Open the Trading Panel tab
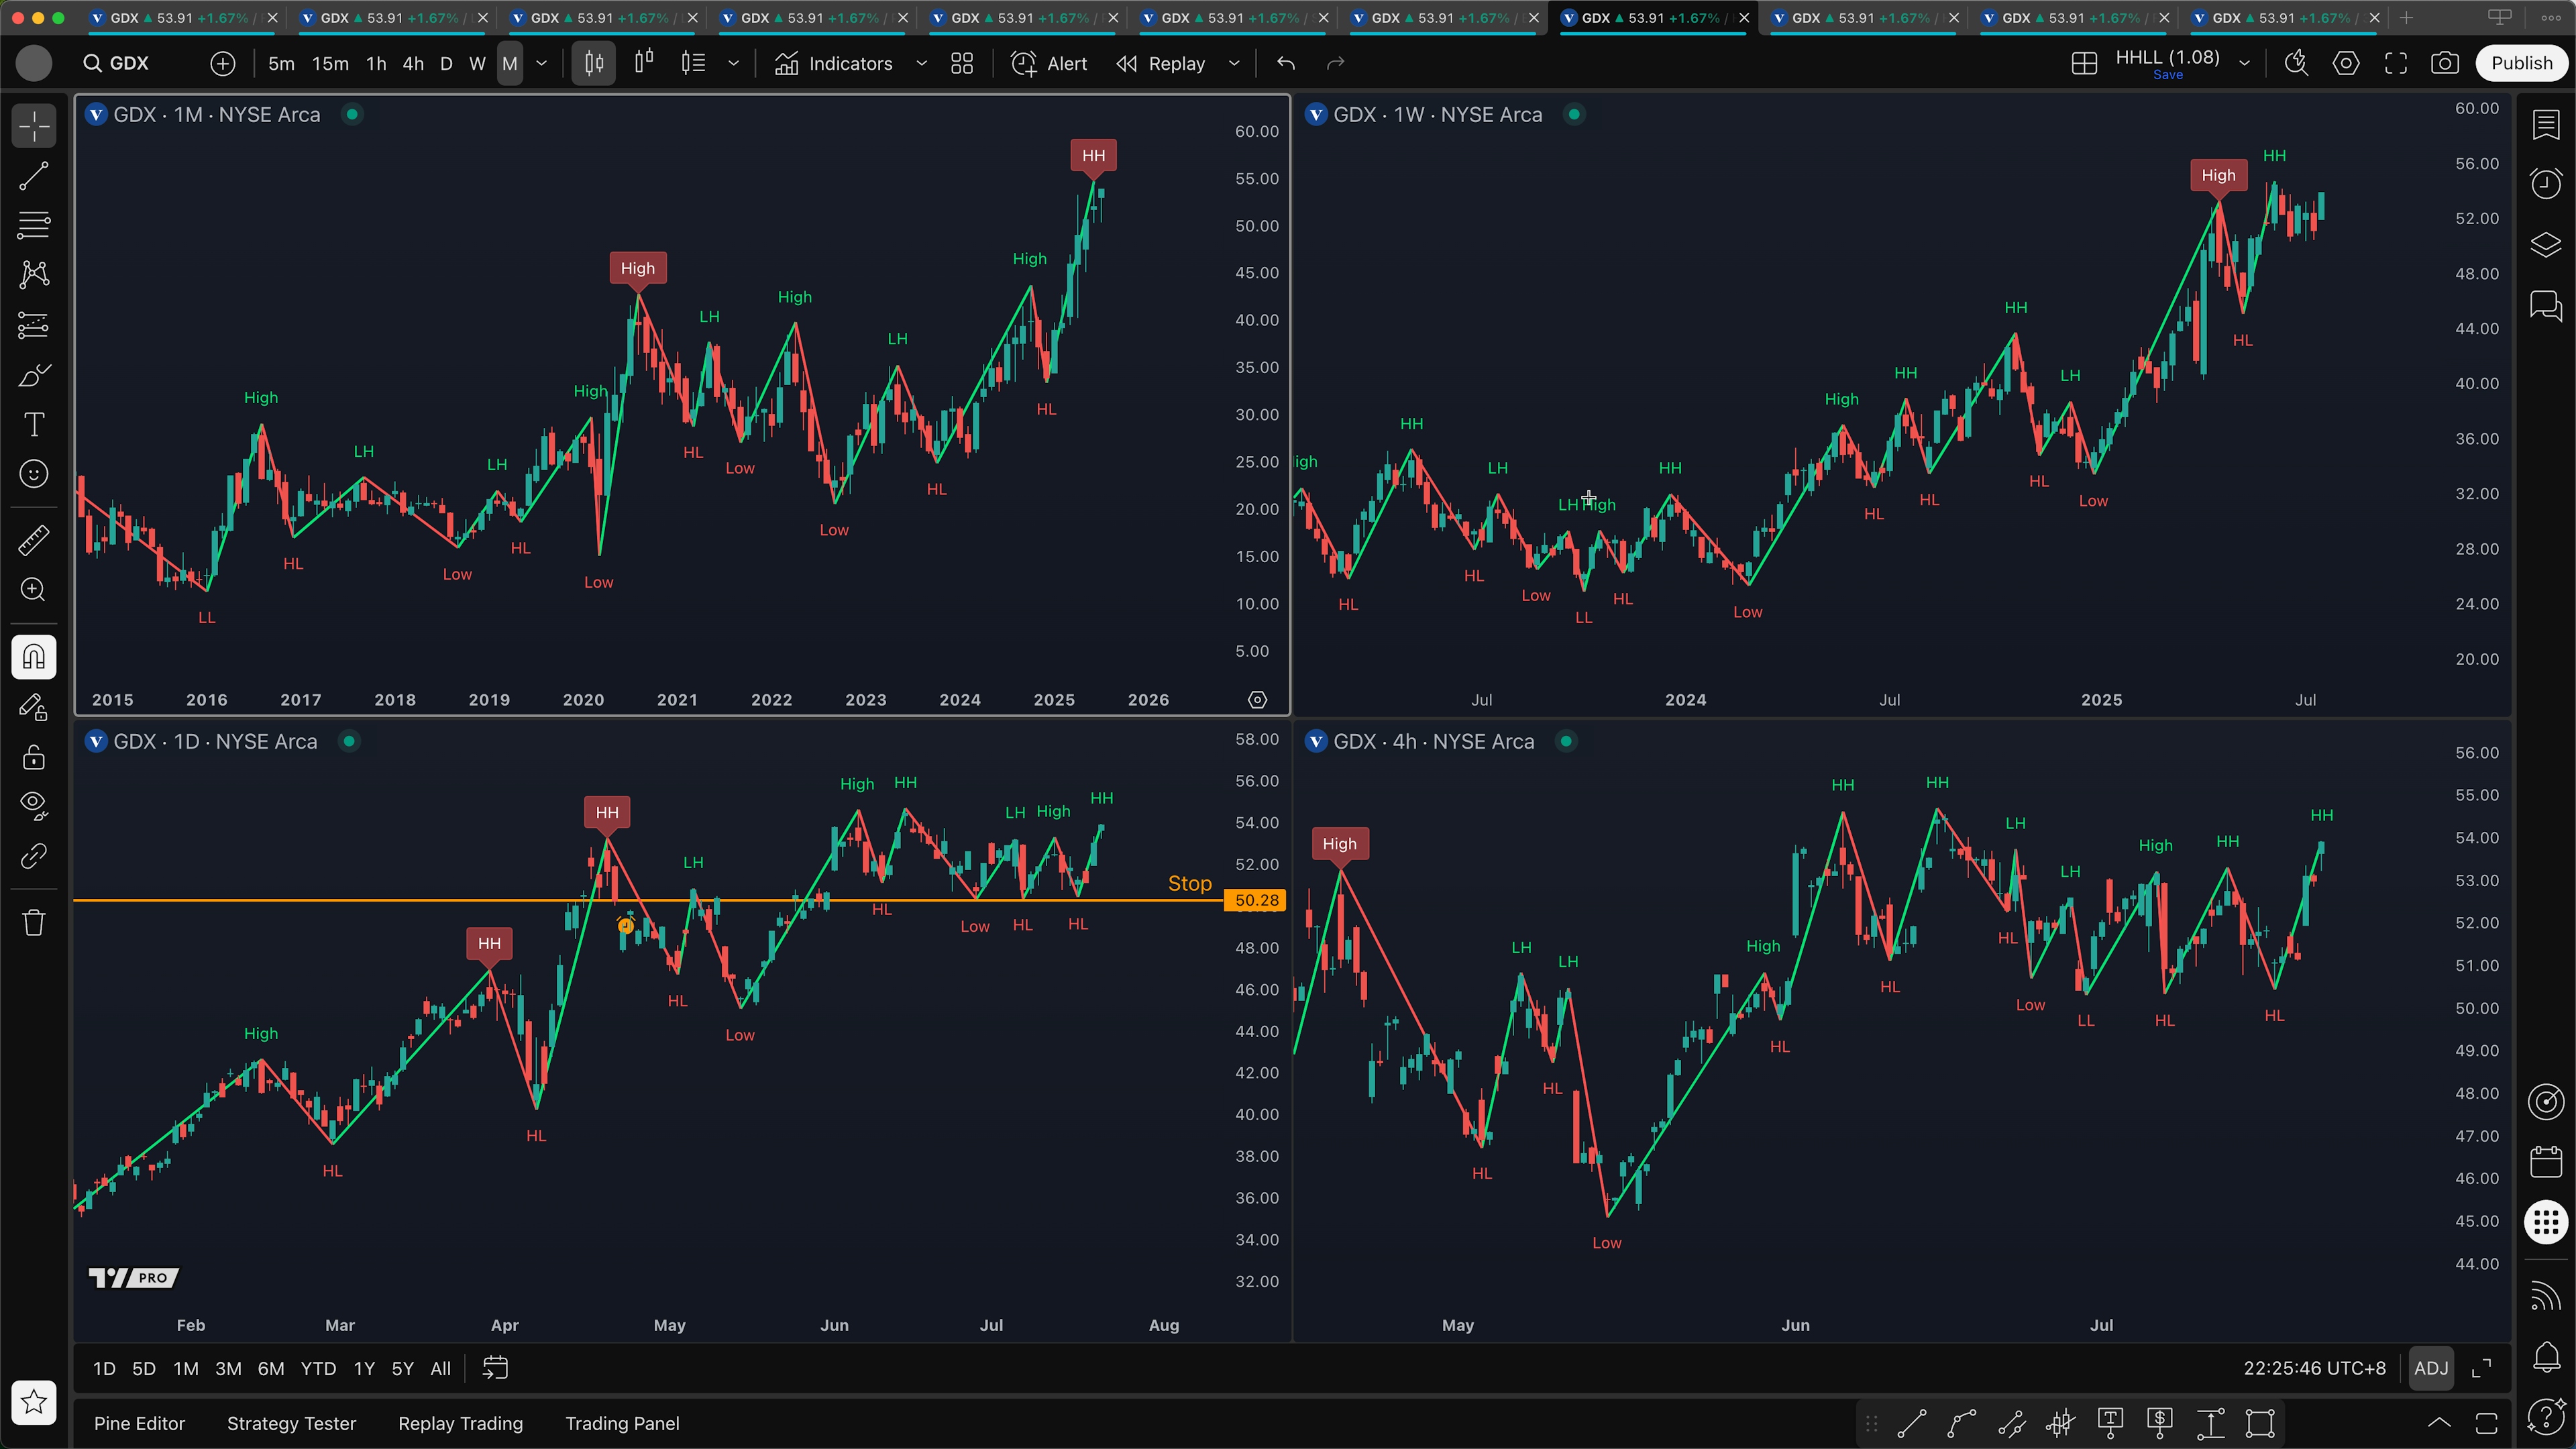This screenshot has height=1449, width=2576. 622,1423
